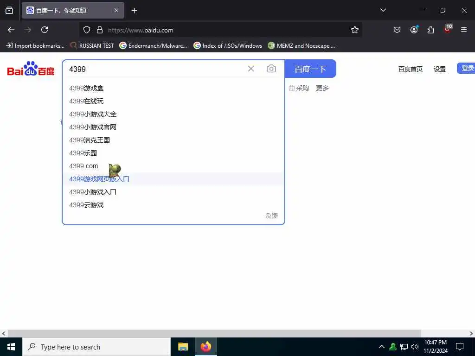Open File Explorer from taskbar

(183, 347)
